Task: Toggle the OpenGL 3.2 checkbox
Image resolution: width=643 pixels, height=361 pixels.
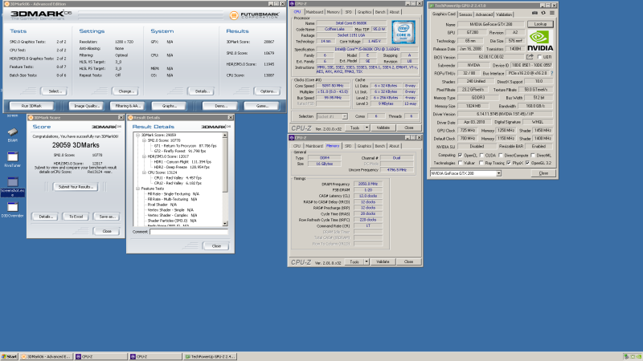Action: pos(527,163)
